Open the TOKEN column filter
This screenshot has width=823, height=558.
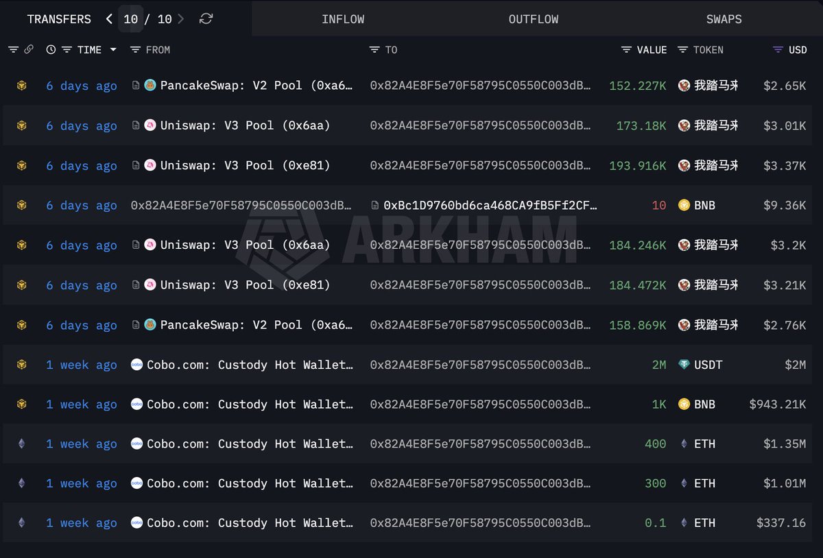coord(682,49)
